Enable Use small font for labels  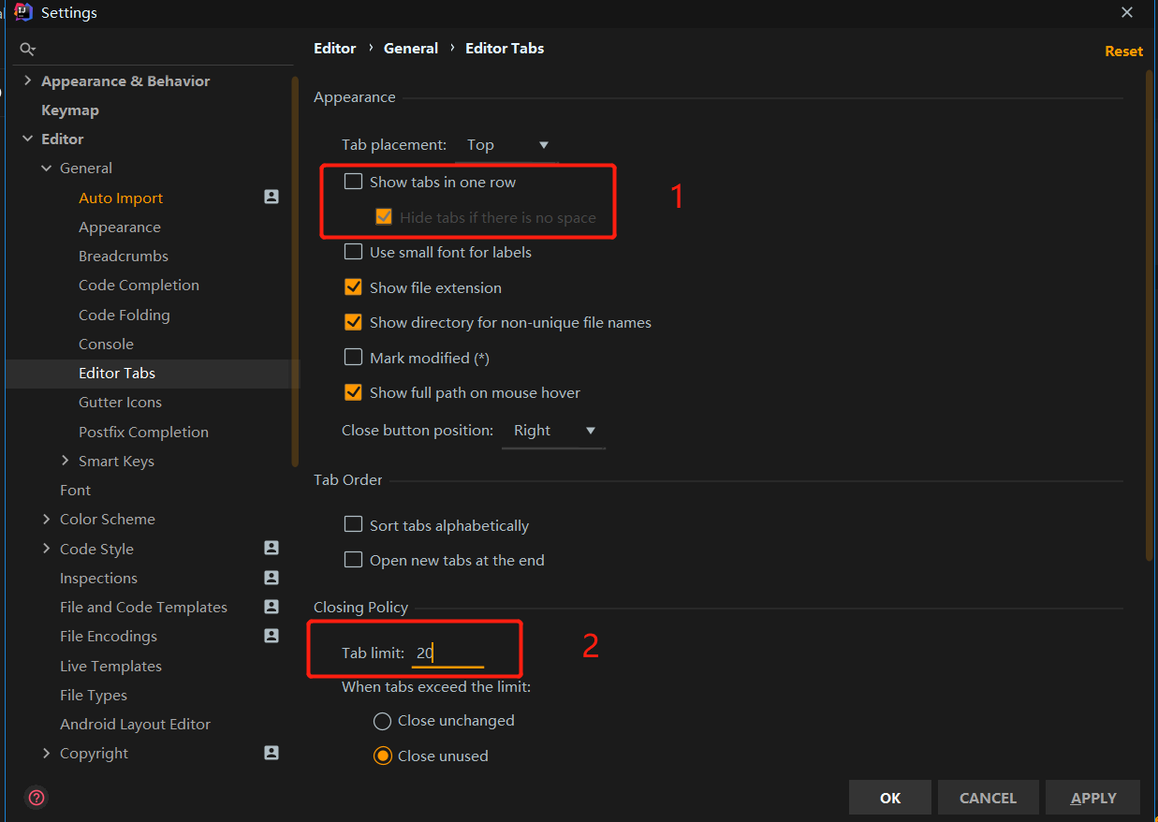pos(353,252)
